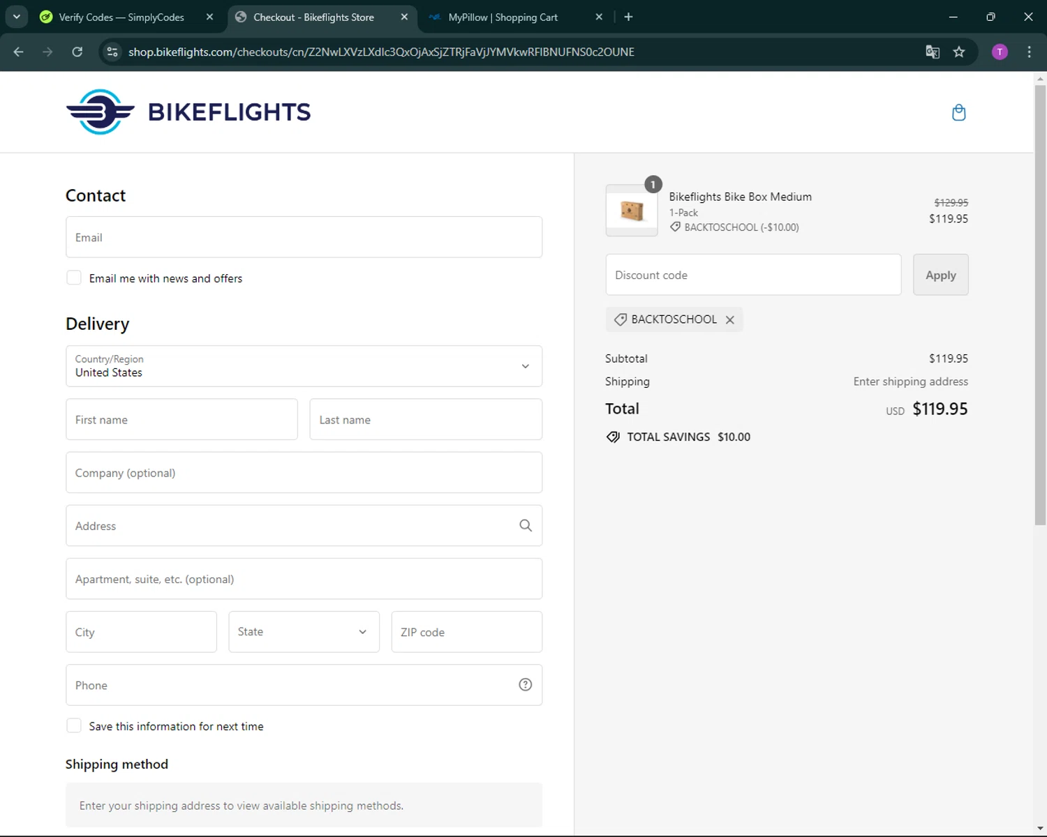The width and height of the screenshot is (1047, 837).
Task: Bookmark this page with the star icon
Action: [x=959, y=52]
